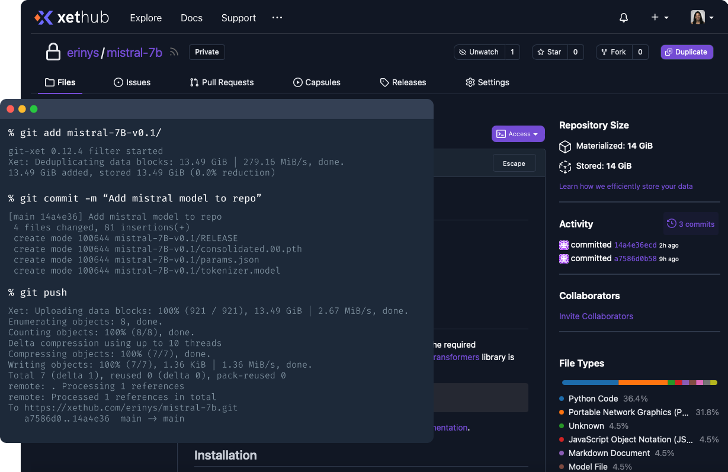Image resolution: width=728 pixels, height=472 pixels.
Task: Click the xethub.com git URL in terminal
Action: point(131,408)
